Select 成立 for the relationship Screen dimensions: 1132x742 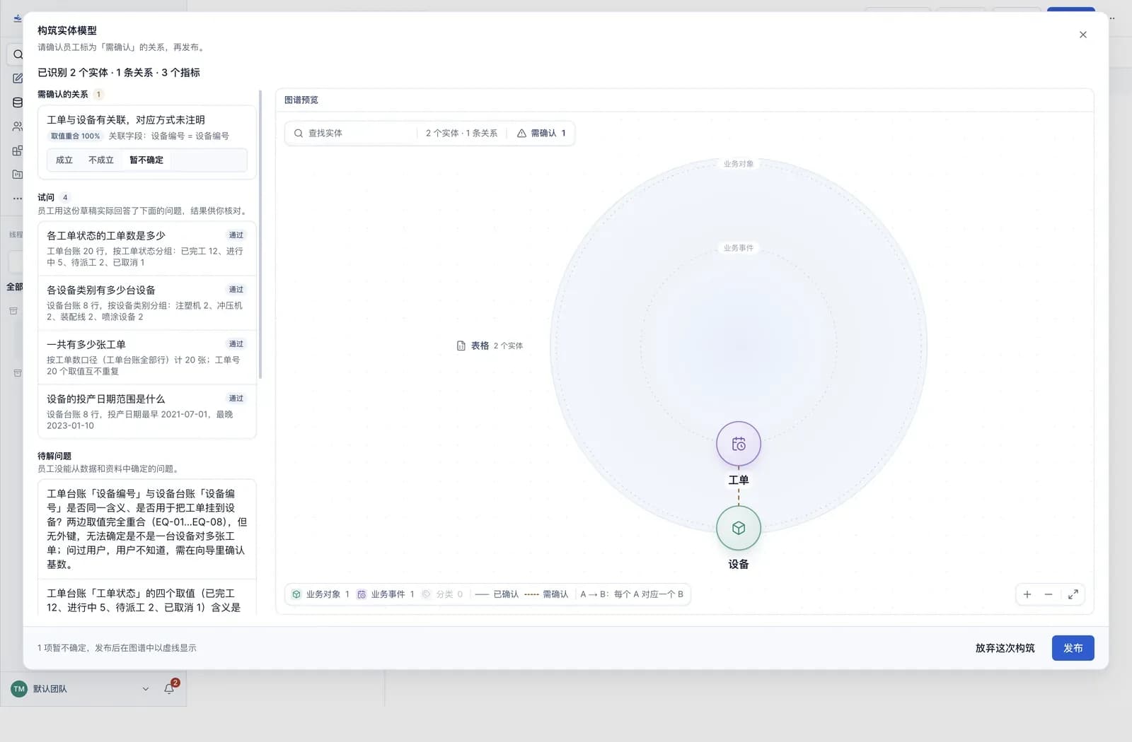(64, 160)
